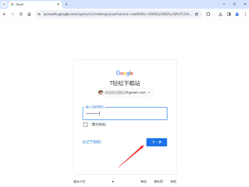Go to the browser home page
249x187 pixels.
tap(29, 14)
